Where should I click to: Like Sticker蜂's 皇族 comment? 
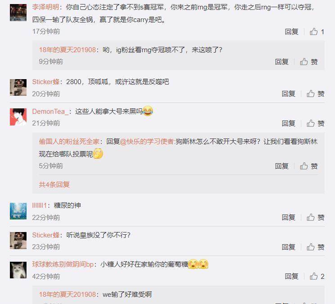click(316, 247)
